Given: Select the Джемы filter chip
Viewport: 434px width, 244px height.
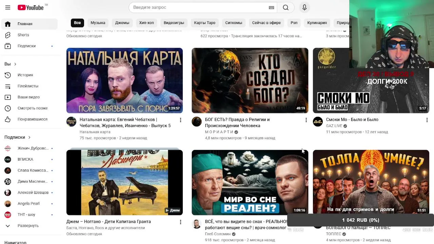Looking at the screenshot, I should tap(122, 23).
